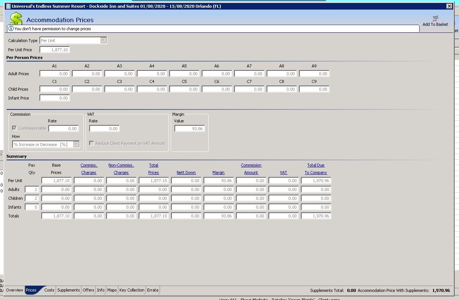
Task: Click the Per Unit Price field
Action: click(x=55, y=50)
